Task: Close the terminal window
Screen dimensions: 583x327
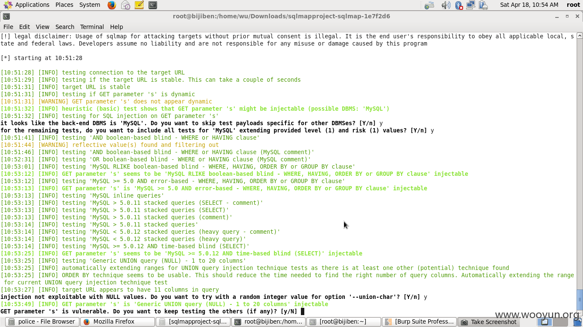Action: pos(577,16)
